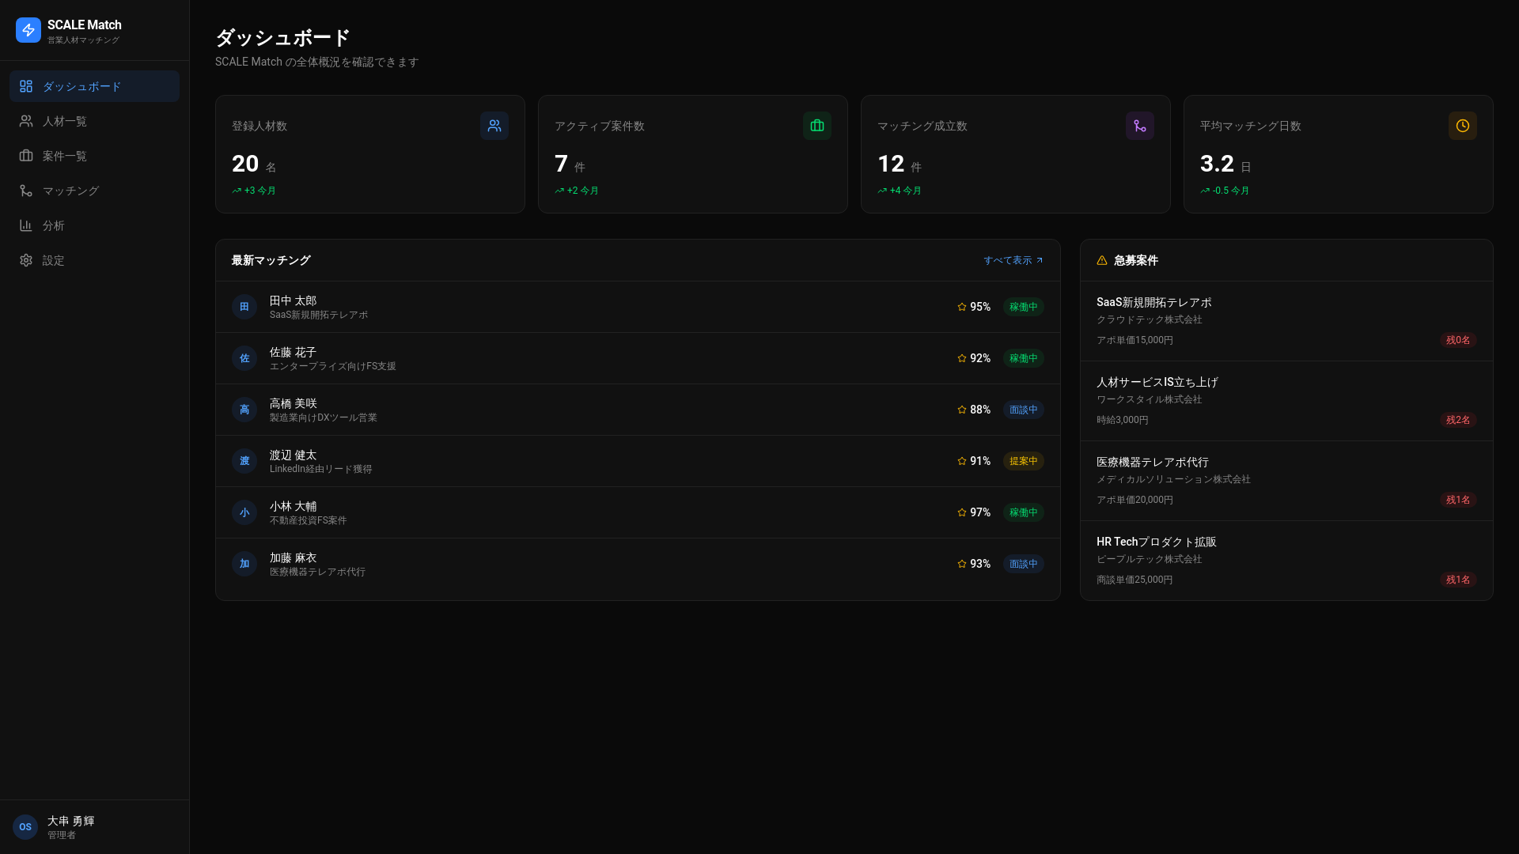Click the 面談中 badge on 高橋 美咲 row
This screenshot has width=1519, height=854.
[x=1023, y=410]
